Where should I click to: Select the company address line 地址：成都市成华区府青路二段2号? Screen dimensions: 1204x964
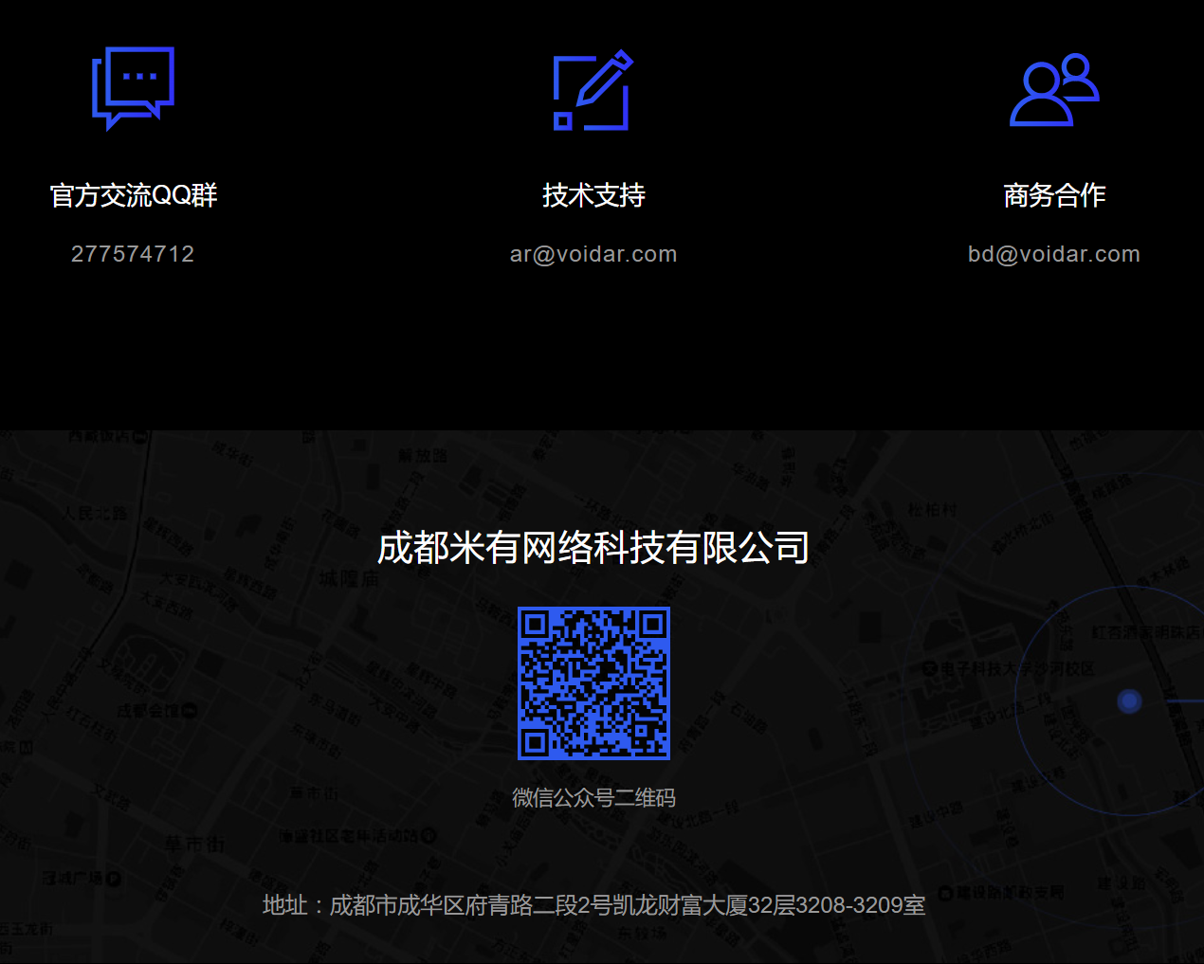click(x=593, y=905)
